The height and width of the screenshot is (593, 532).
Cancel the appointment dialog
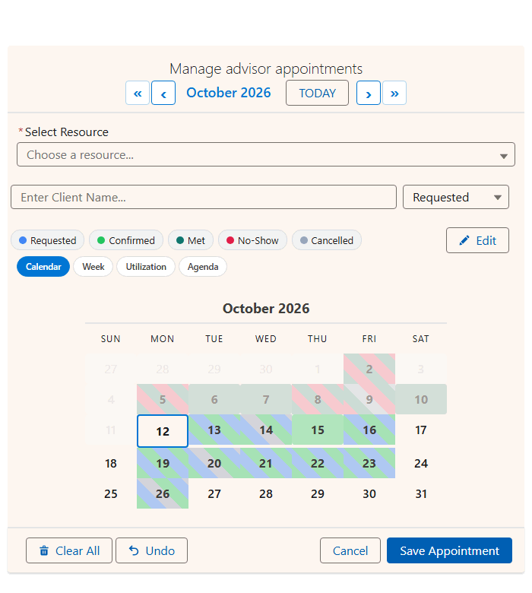pos(350,550)
